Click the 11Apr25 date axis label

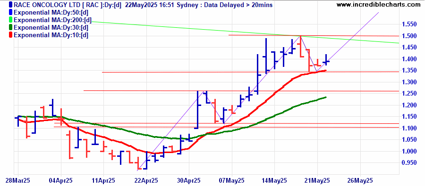click(103, 180)
